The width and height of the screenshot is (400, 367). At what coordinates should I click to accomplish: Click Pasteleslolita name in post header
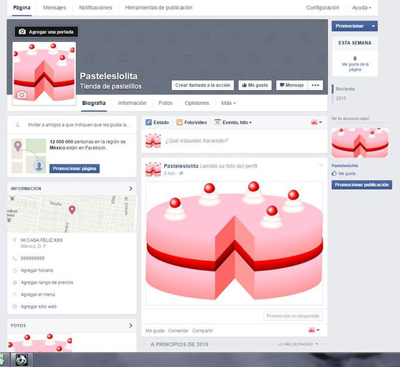181,166
